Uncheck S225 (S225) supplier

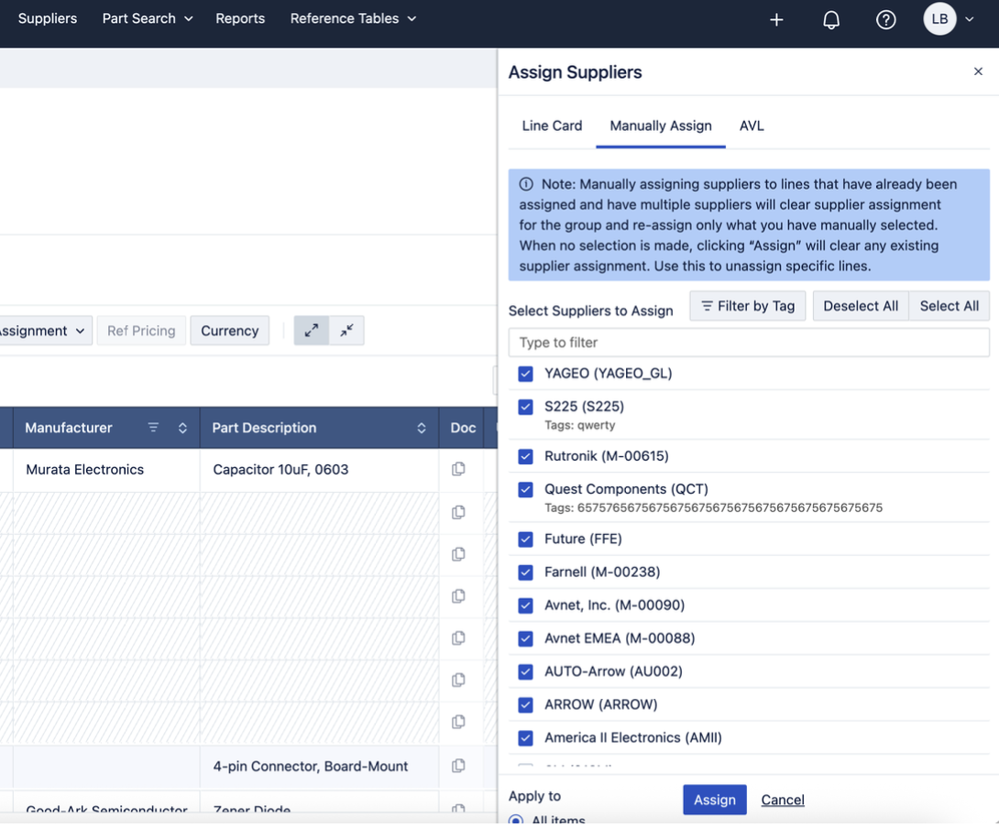pos(526,407)
